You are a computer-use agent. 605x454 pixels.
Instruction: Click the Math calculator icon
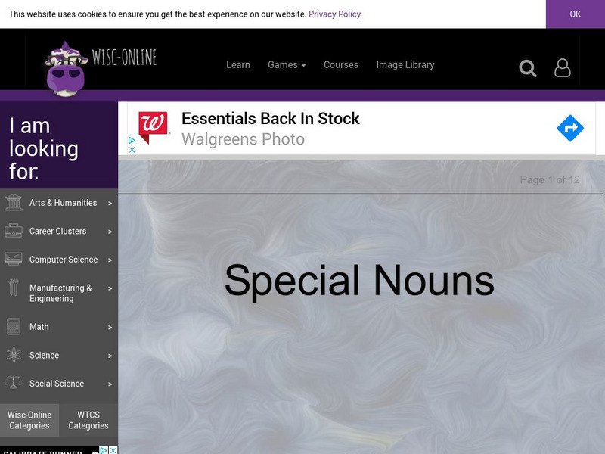[14, 327]
